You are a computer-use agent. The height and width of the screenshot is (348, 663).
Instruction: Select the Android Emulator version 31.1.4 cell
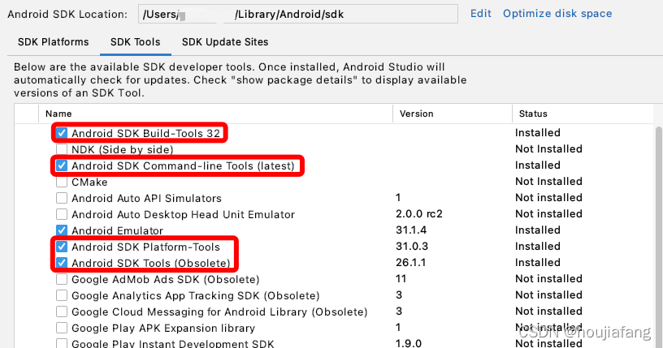pos(411,230)
